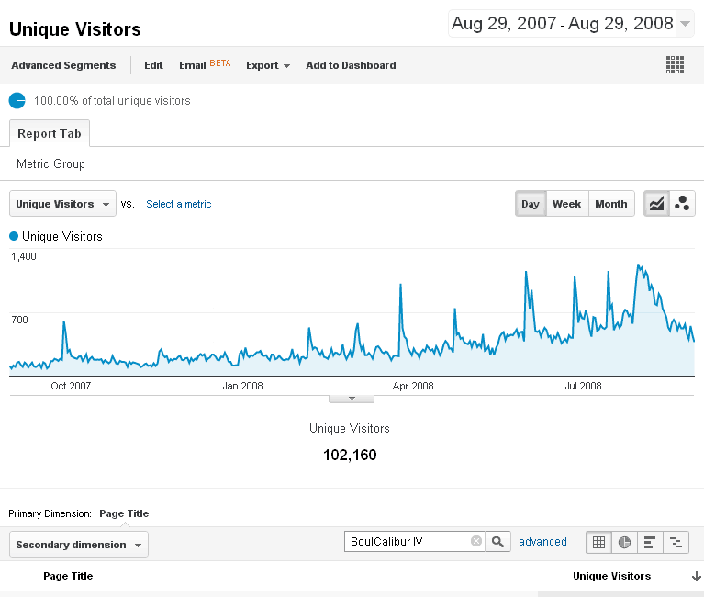704x597 pixels.
Task: Select the comparison view icon
Action: (x=676, y=542)
